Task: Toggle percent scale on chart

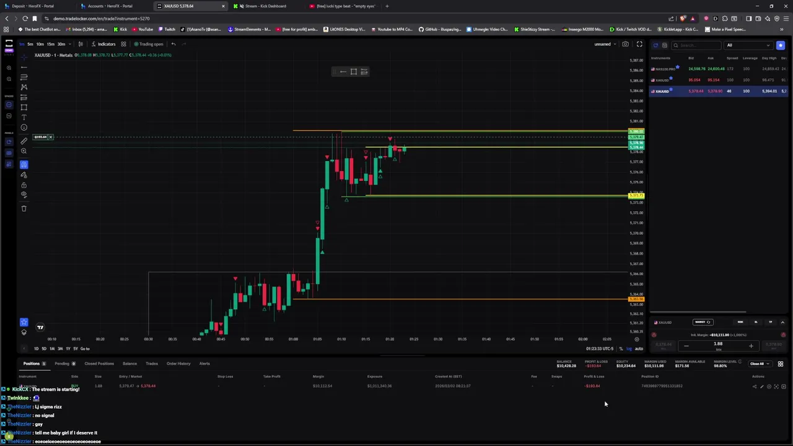Action: pyautogui.click(x=621, y=349)
